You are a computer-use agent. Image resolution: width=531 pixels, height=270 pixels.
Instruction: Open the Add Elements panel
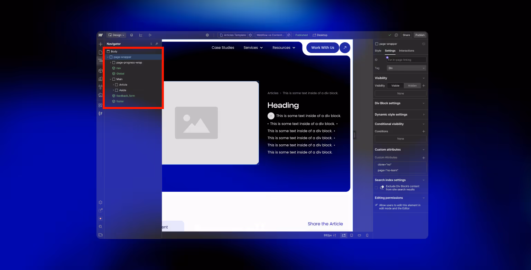pyautogui.click(x=100, y=44)
